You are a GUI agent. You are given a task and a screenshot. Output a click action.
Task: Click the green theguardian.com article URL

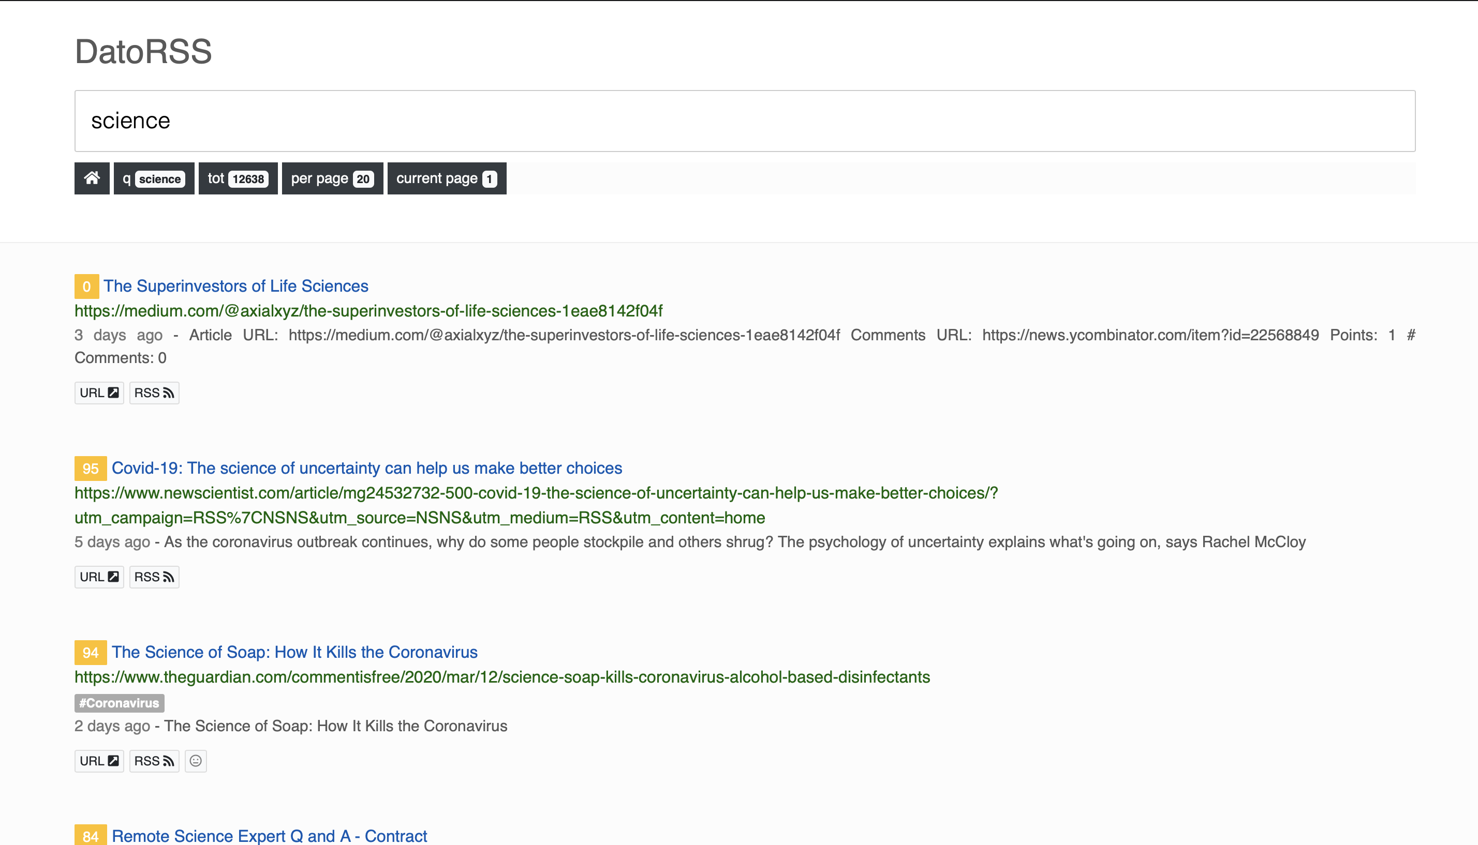(x=502, y=677)
